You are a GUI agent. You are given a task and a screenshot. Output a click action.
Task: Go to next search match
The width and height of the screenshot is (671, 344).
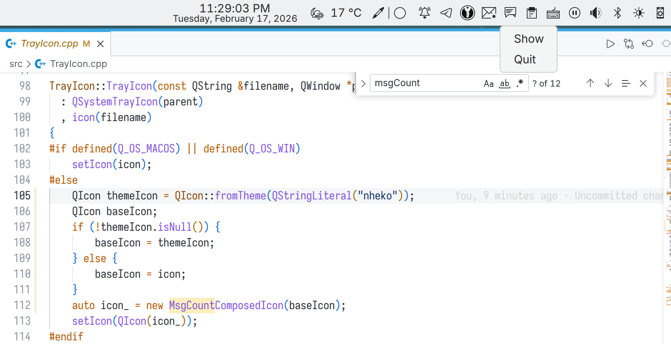[x=608, y=83]
